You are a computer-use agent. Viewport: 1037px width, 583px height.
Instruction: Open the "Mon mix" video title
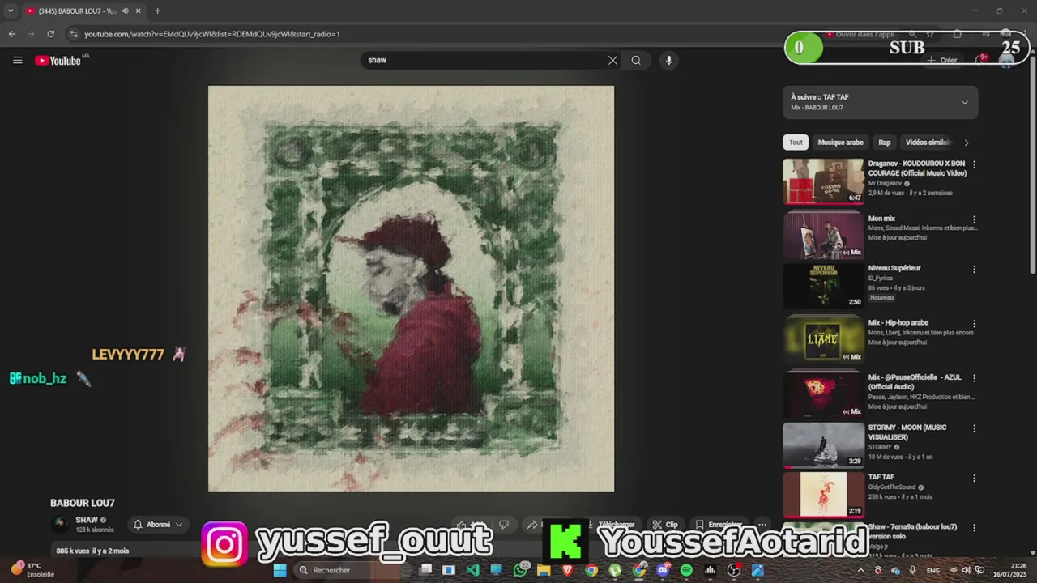881,219
